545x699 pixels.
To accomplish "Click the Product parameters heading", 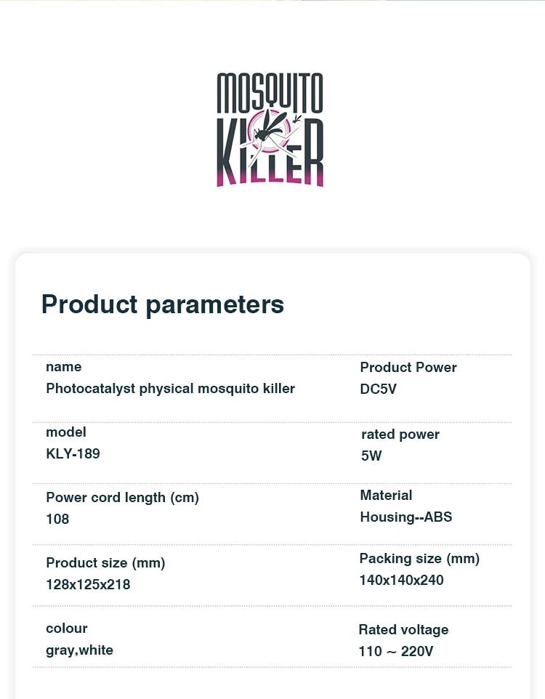I will (x=162, y=304).
